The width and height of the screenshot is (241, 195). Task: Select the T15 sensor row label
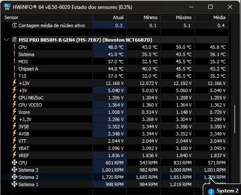22,76
